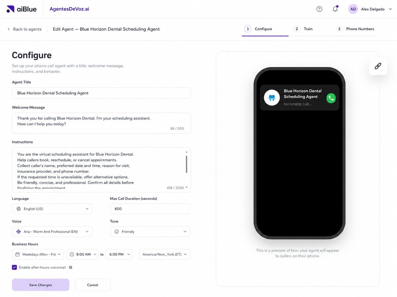The height and width of the screenshot is (297, 397).
Task: Click the Alex Delgado user name
Action: pyautogui.click(x=373, y=9)
